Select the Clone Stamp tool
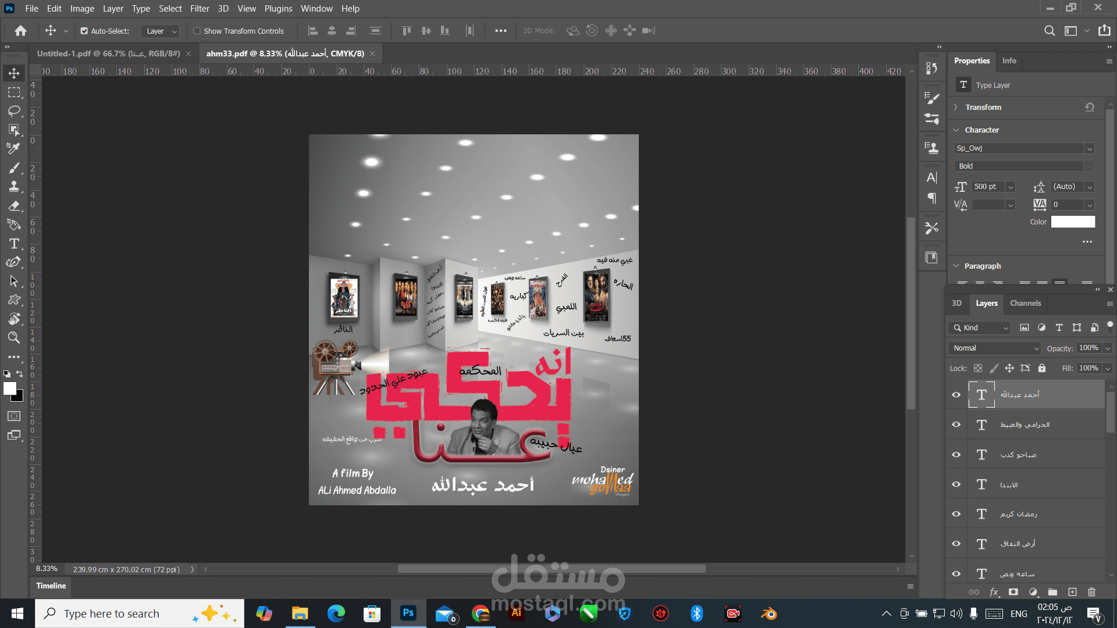The width and height of the screenshot is (1117, 628). [14, 187]
